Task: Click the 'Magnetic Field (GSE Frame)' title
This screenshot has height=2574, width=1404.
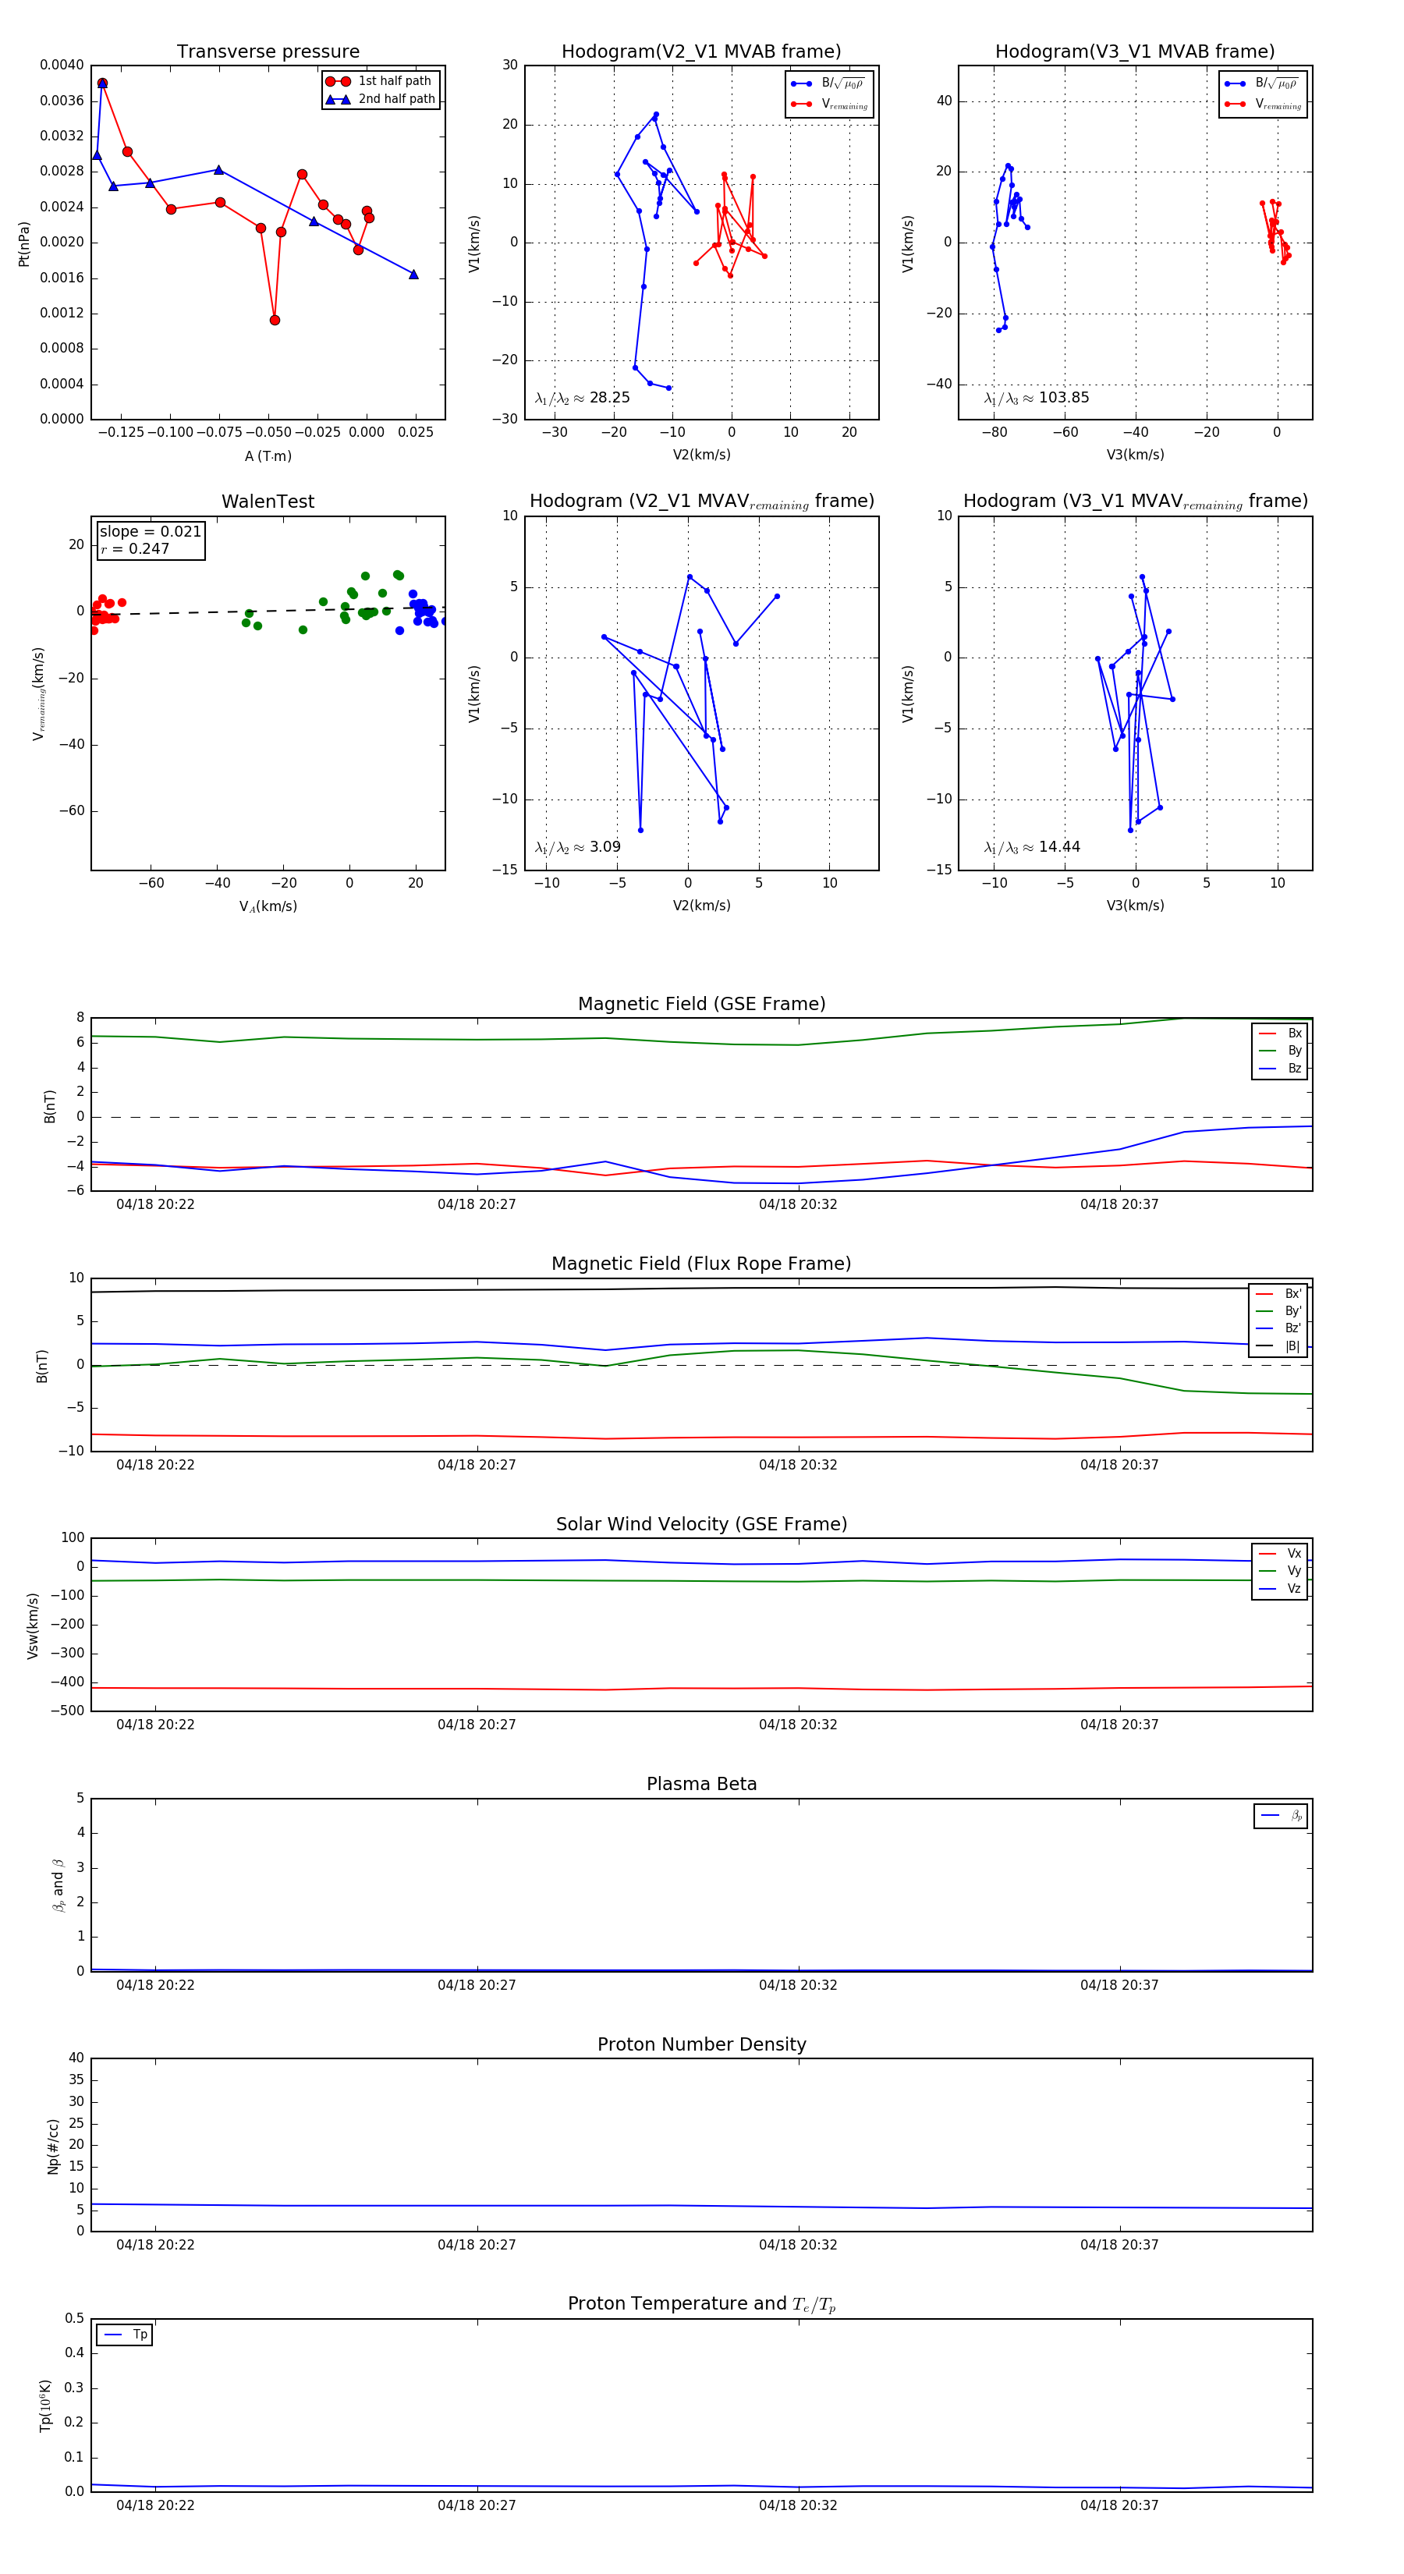Action: 701,1004
